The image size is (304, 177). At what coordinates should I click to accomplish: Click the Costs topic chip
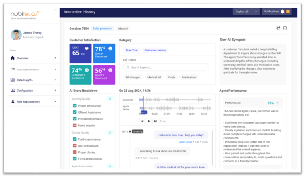171,77
